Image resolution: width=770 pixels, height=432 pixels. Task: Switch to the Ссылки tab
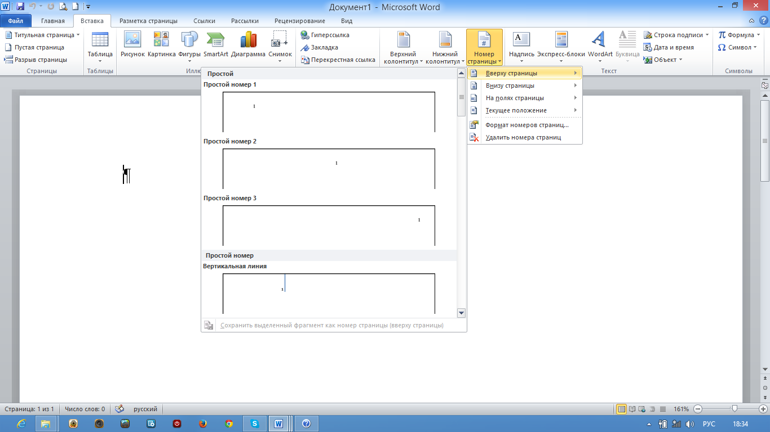pos(204,21)
